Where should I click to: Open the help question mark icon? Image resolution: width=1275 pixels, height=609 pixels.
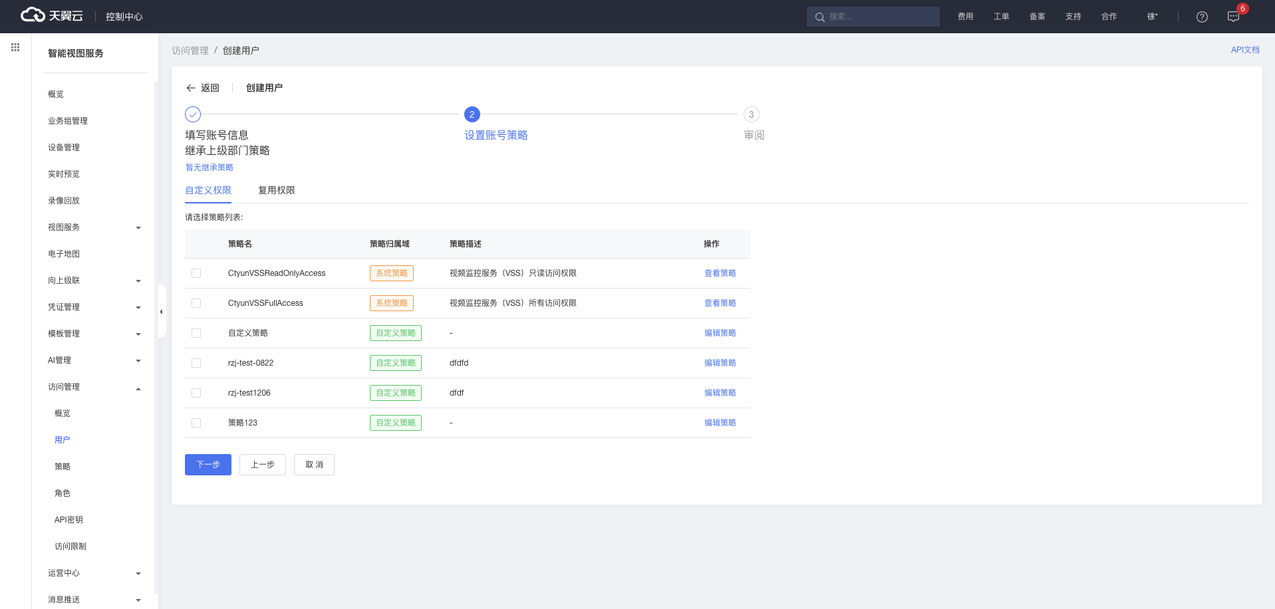[1202, 17]
